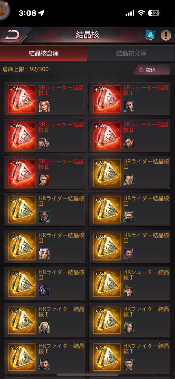Switch to the 結晶核倉庫 tab
This screenshot has width=175, height=379.
(43, 53)
